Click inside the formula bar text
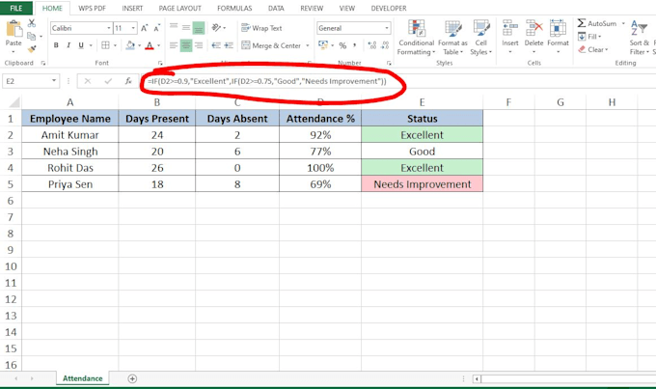This screenshot has width=656, height=389. coord(267,81)
